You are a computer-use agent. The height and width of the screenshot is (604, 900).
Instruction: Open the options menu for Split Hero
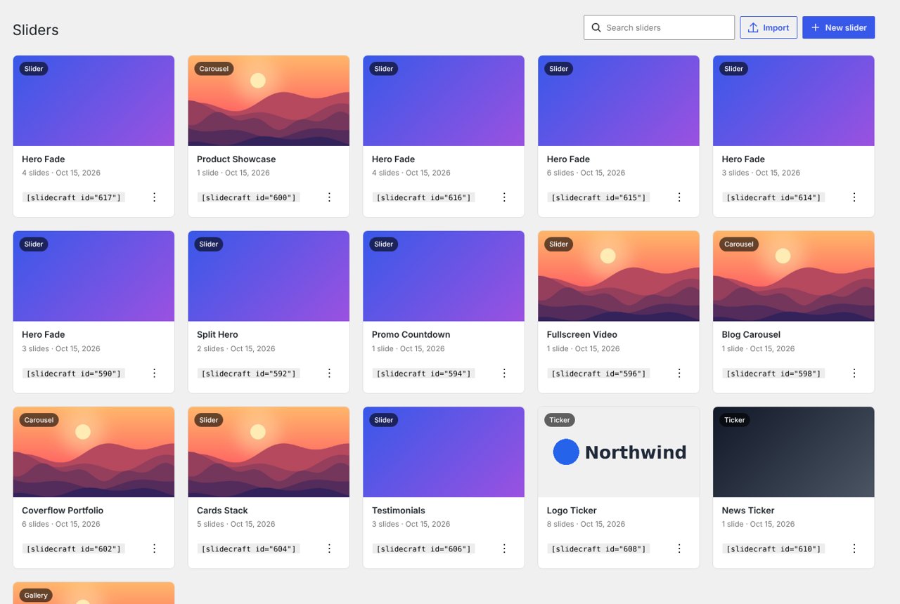[329, 373]
